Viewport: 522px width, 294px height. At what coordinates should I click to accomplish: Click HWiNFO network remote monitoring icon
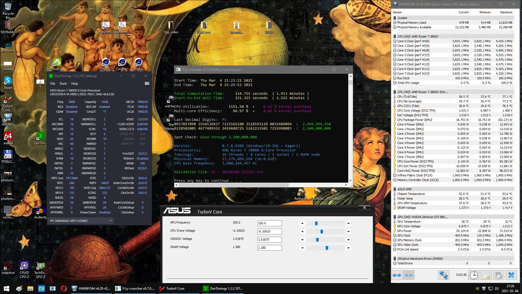[443, 275]
